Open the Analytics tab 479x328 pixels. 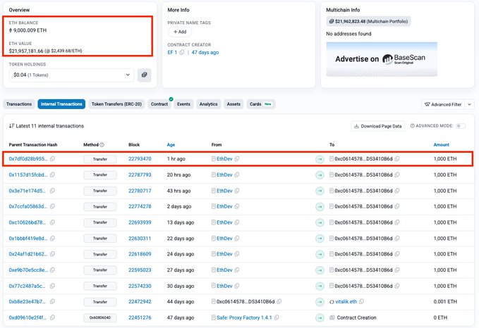[208, 104]
